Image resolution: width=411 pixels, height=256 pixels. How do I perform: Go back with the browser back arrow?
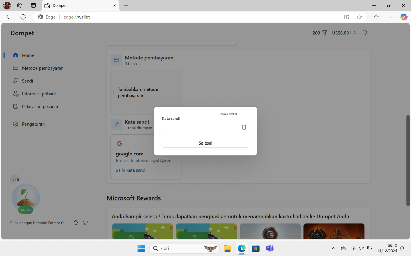(x=9, y=17)
